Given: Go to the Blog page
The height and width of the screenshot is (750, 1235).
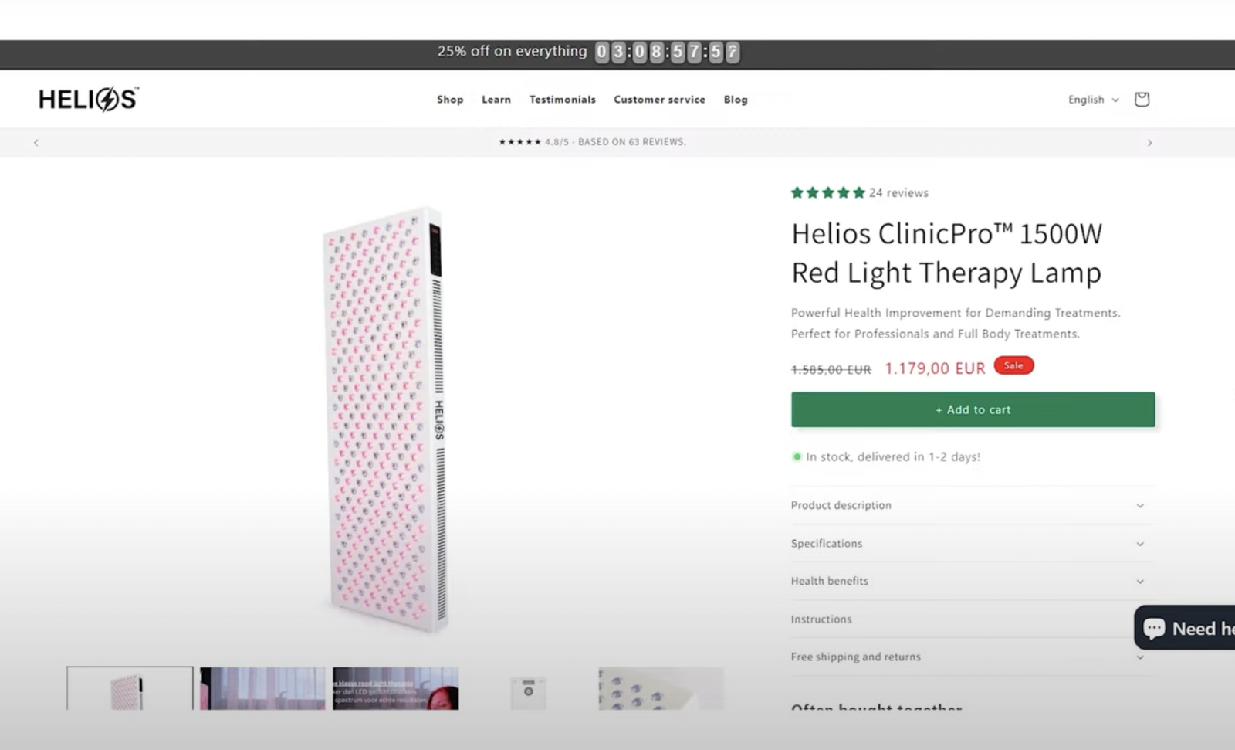Looking at the screenshot, I should [x=736, y=100].
